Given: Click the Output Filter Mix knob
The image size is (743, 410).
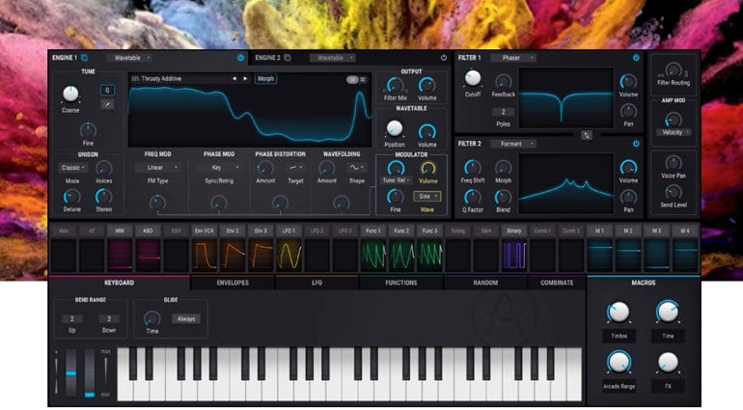Looking at the screenshot, I should click(396, 85).
